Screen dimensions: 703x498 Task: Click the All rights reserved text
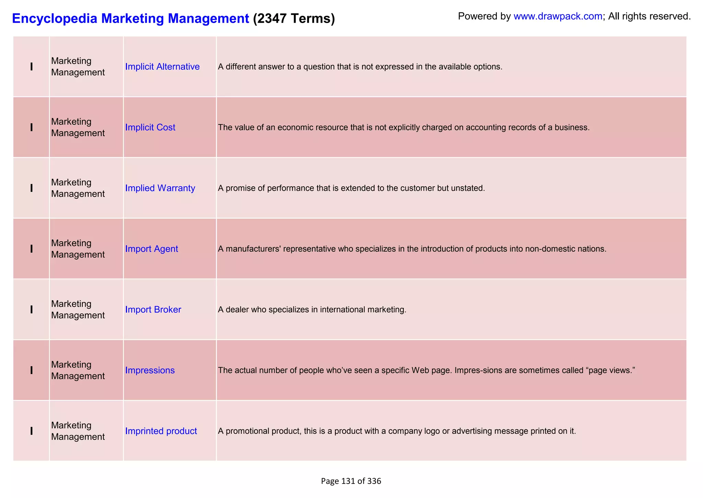click(649, 16)
